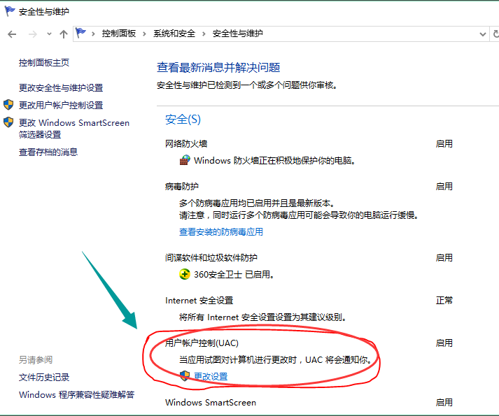
Task: Open 查看安装的防病毒应用 link
Action: 221,231
